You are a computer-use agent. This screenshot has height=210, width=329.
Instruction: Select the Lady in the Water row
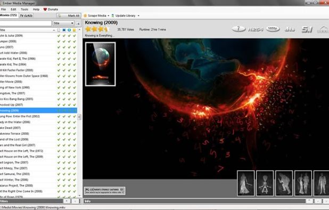(x=39, y=122)
